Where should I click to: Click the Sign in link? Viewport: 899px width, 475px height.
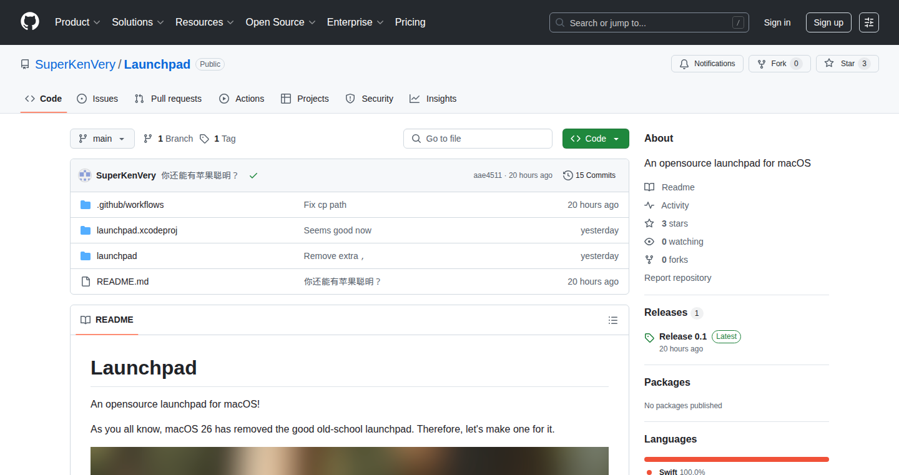coord(777,22)
